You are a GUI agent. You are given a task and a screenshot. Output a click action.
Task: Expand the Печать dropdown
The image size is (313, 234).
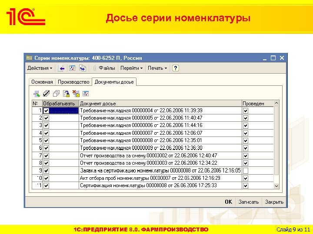click(157, 68)
